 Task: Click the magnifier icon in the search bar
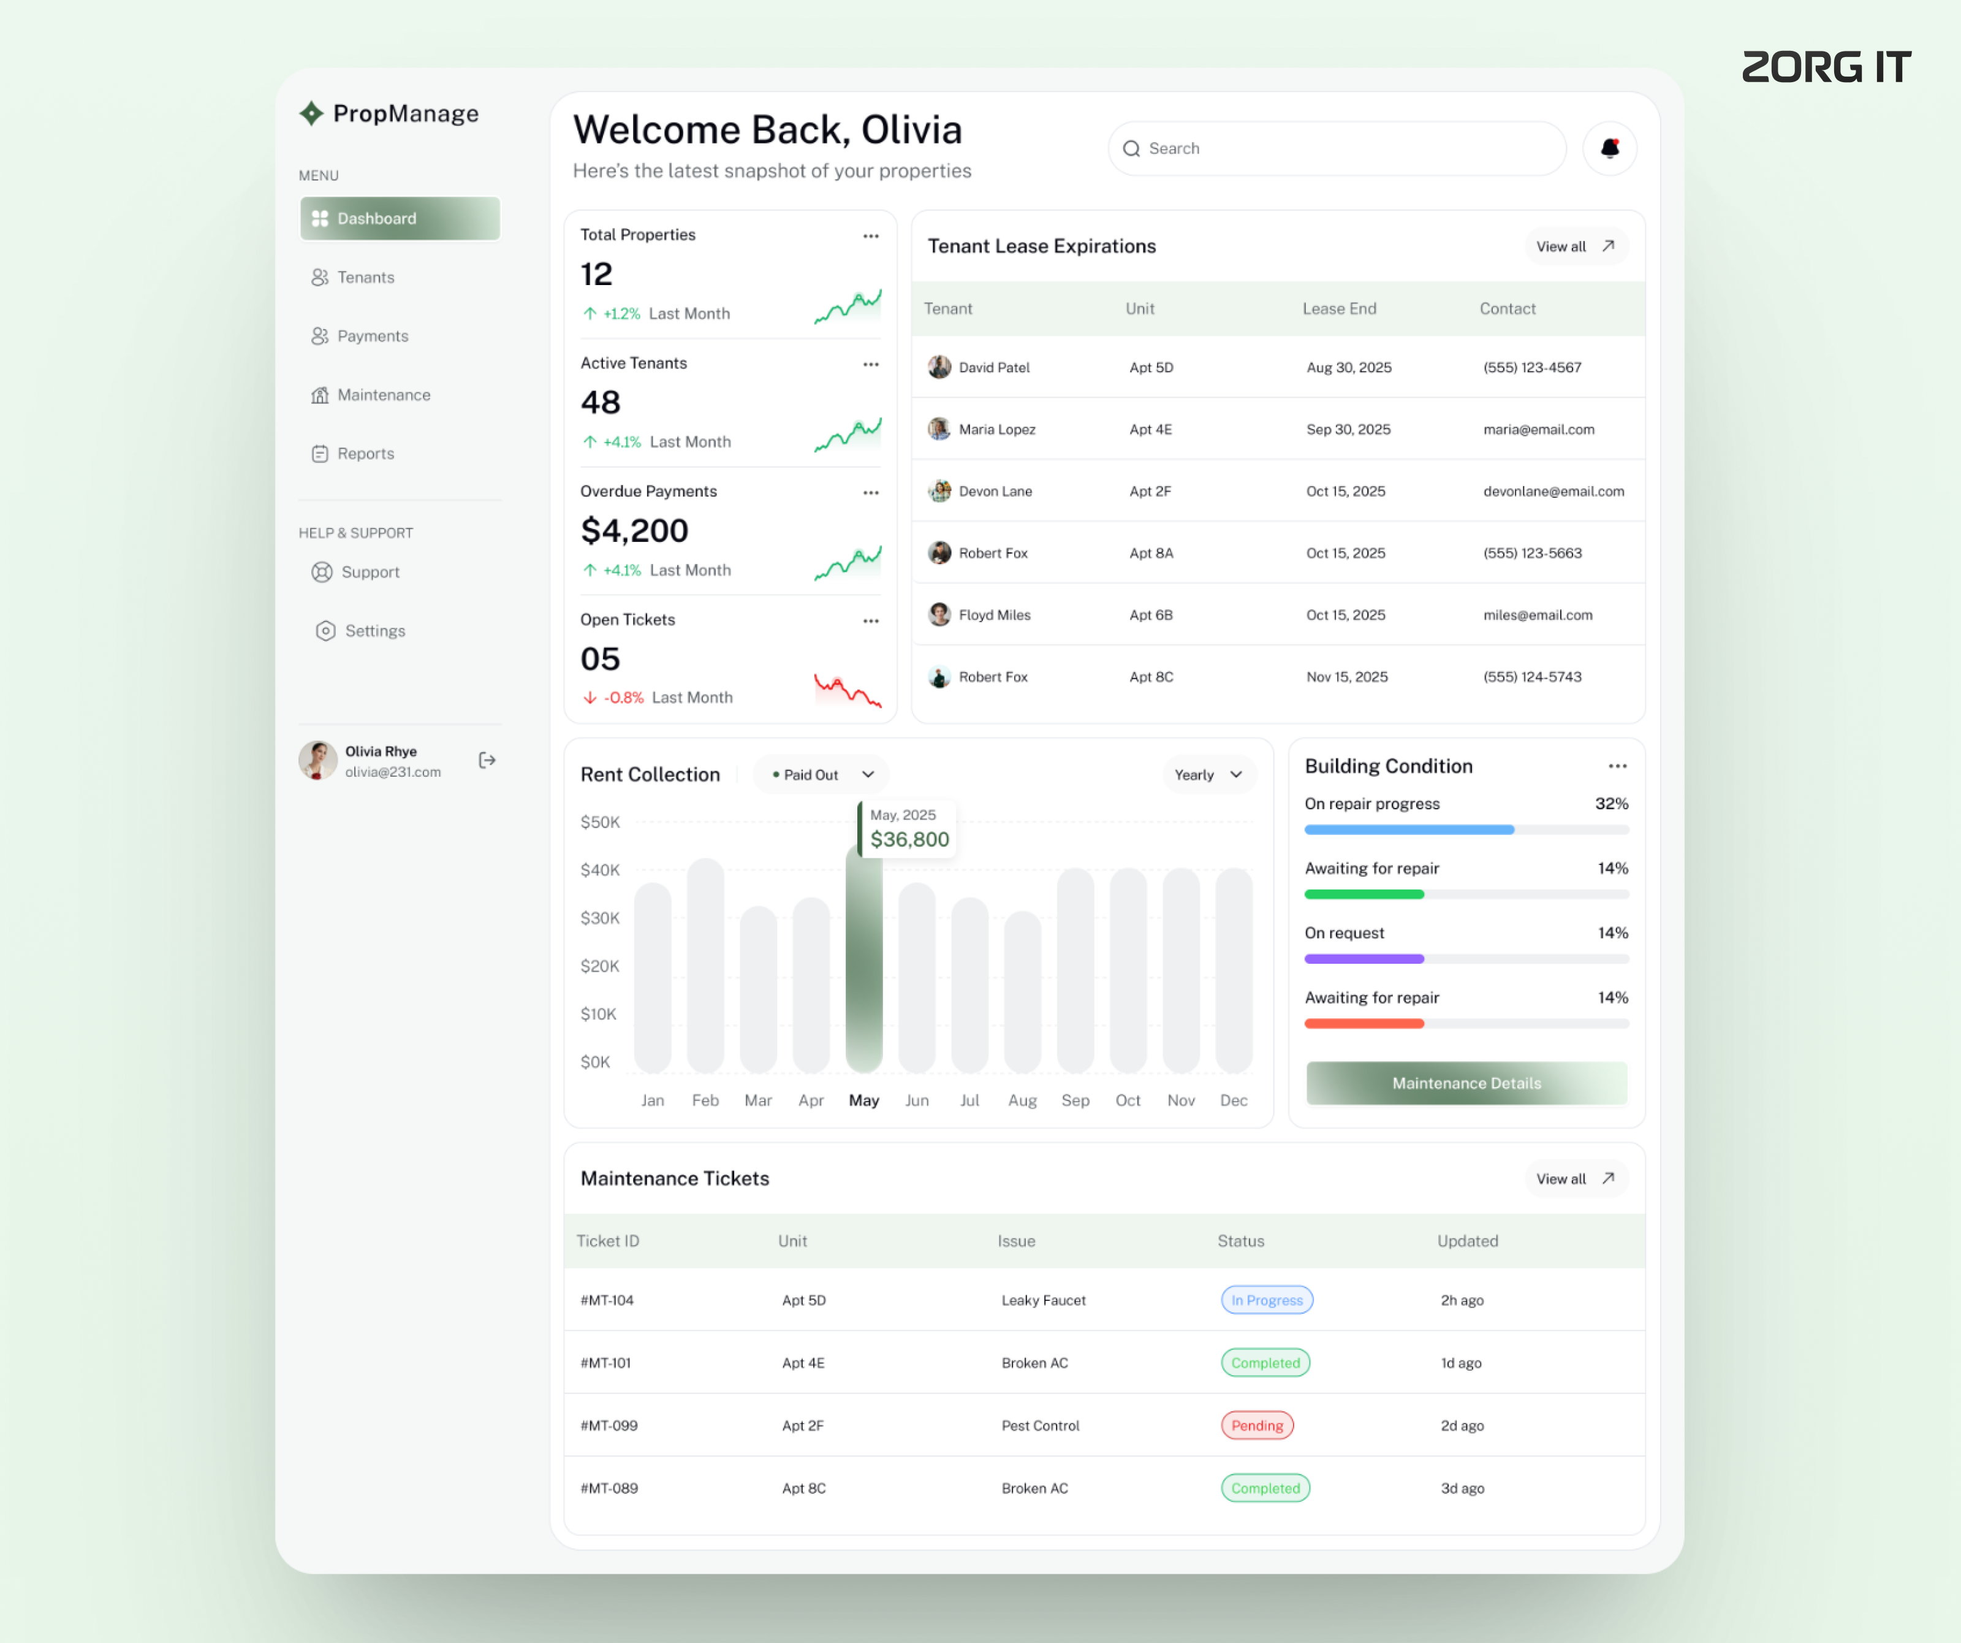tap(1131, 148)
